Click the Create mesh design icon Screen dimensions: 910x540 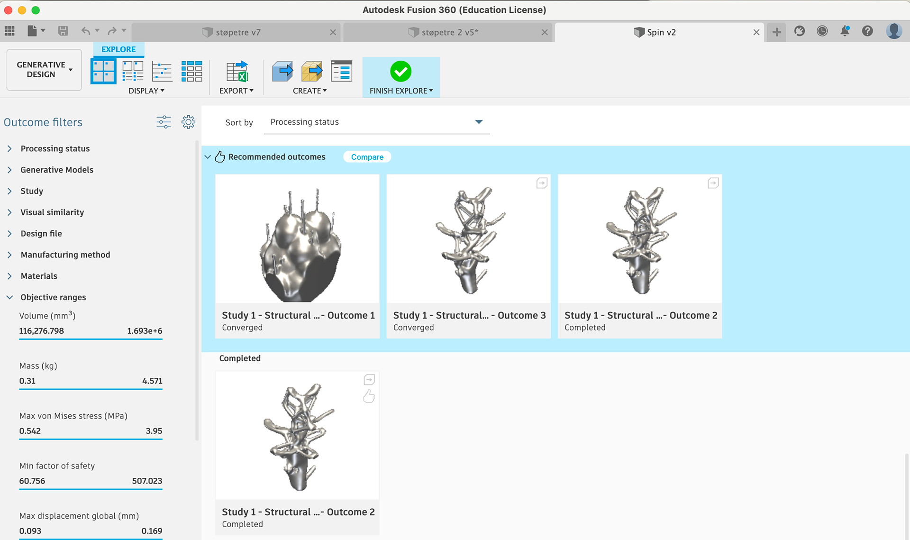click(312, 71)
